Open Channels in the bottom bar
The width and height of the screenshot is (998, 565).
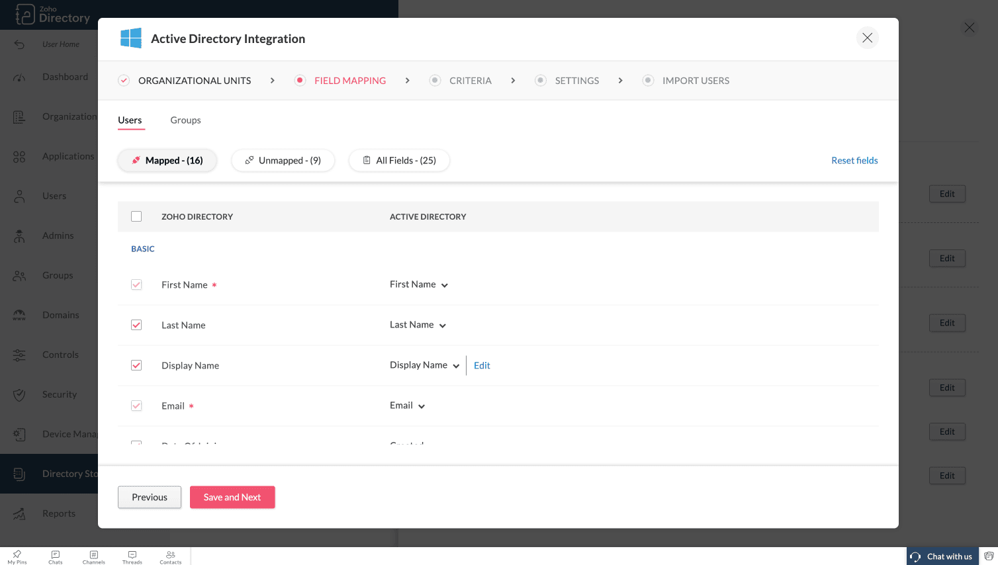pos(94,557)
